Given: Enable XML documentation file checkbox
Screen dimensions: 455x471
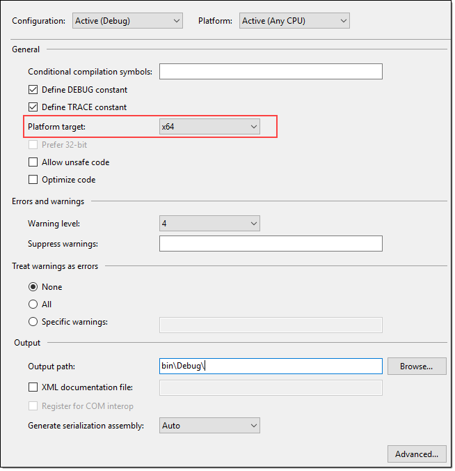Looking at the screenshot, I should [x=33, y=387].
